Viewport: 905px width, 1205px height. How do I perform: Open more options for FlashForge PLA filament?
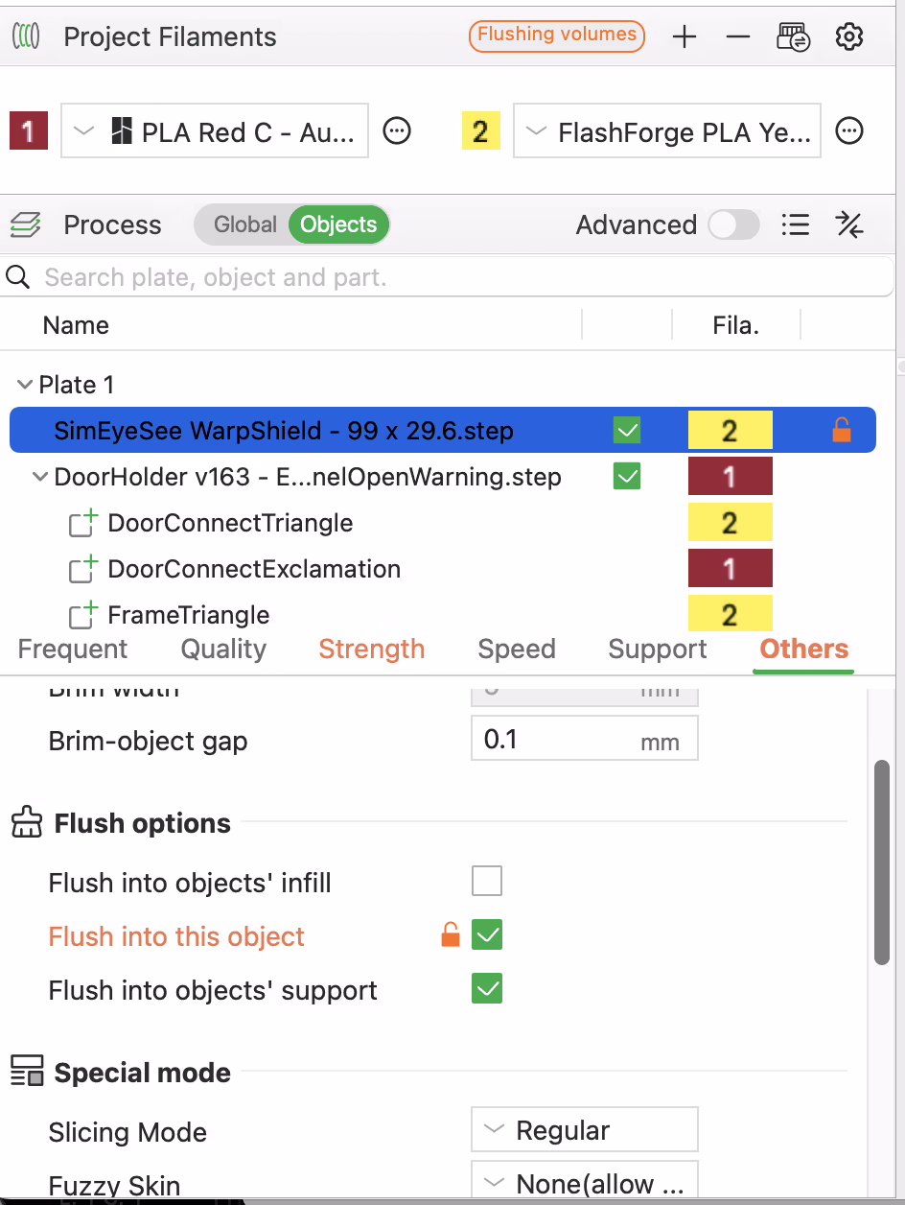(849, 131)
